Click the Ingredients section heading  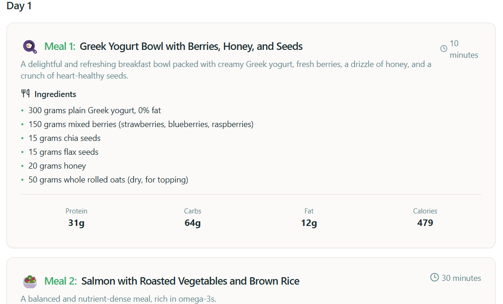55,94
